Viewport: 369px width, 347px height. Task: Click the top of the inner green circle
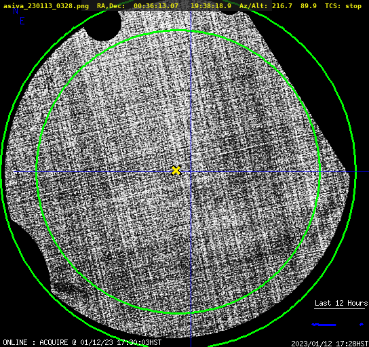click(x=178, y=30)
